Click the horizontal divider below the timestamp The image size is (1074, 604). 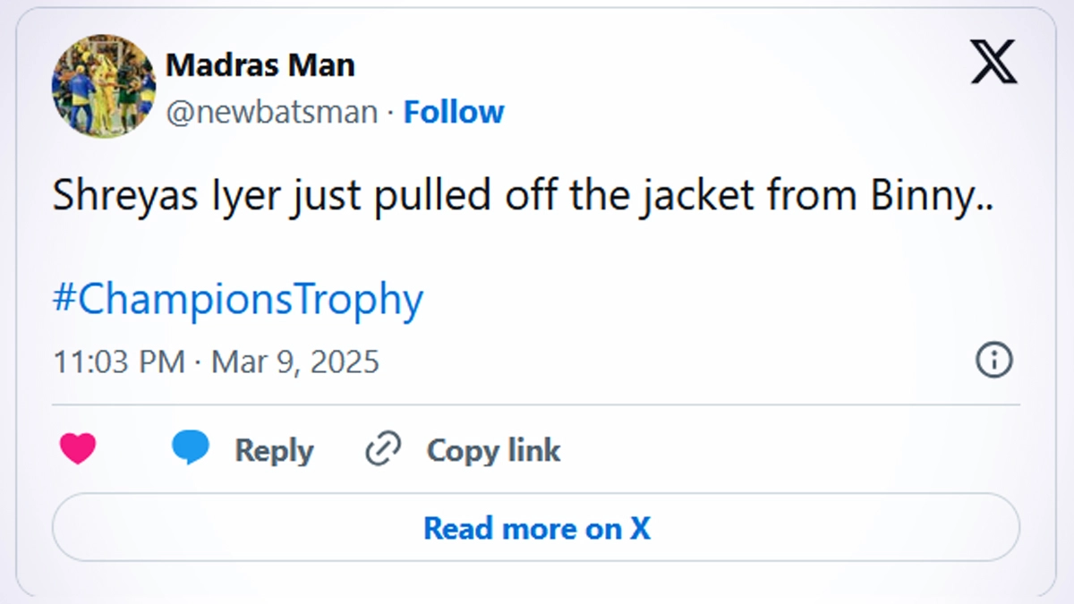pos(536,404)
